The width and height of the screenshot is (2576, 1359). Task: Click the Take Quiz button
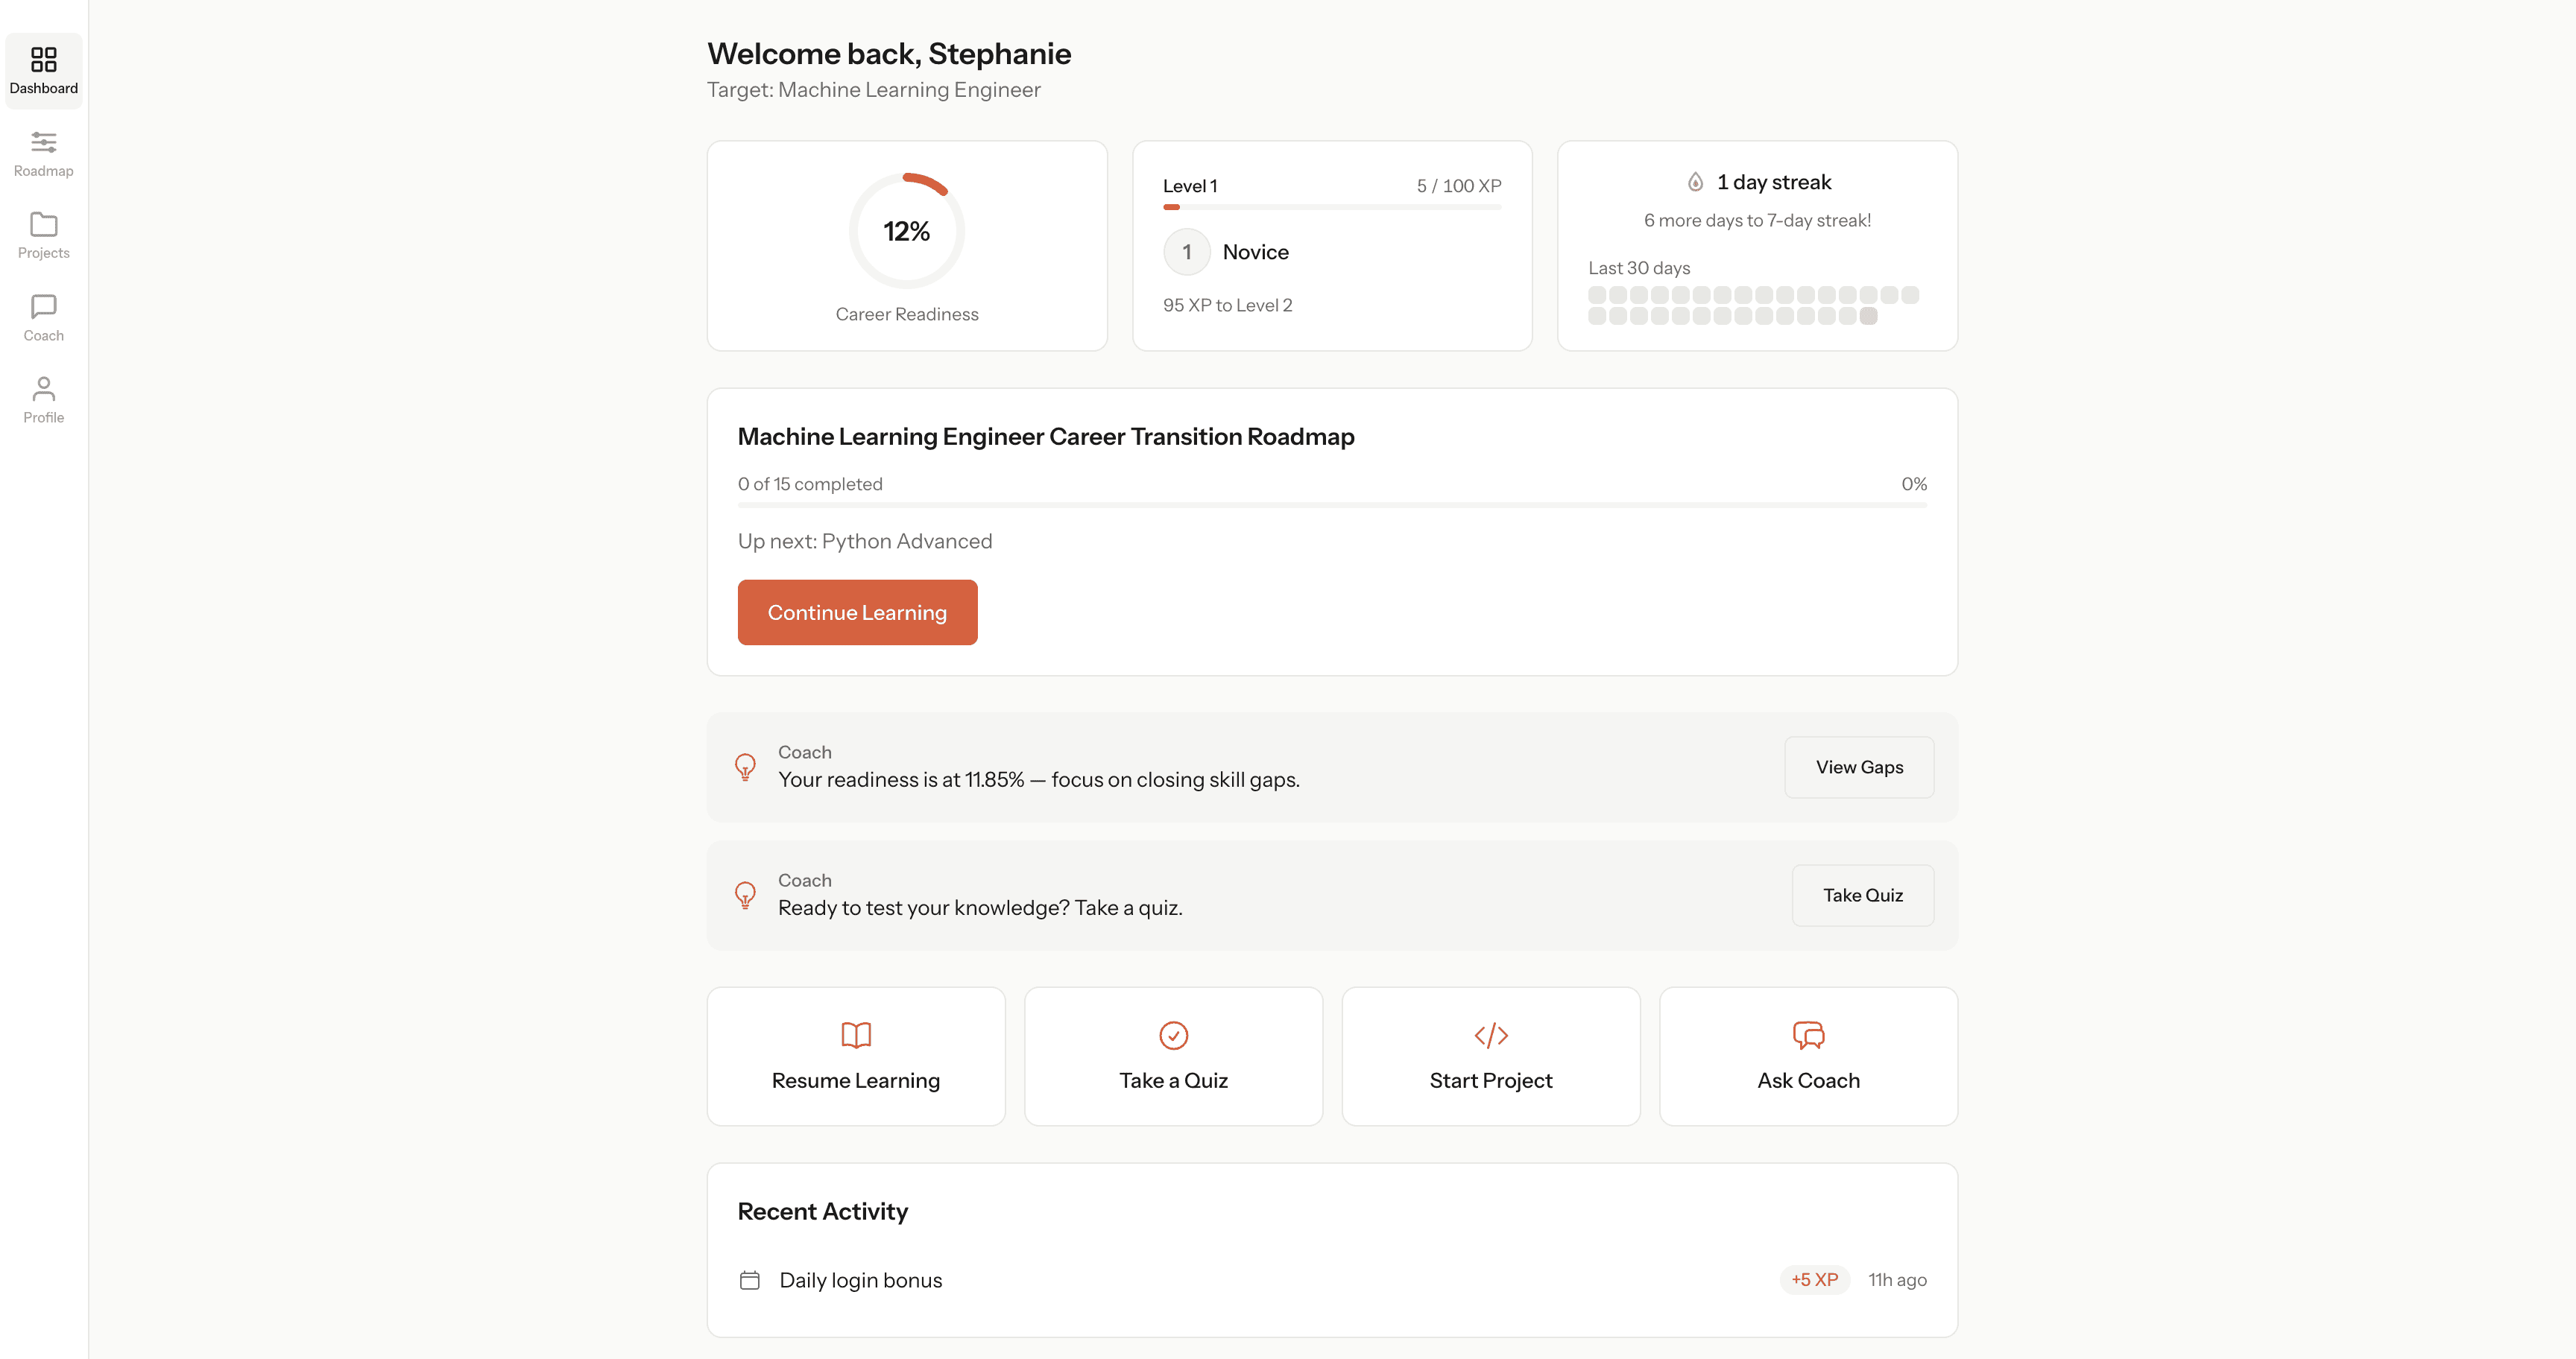(1862, 896)
